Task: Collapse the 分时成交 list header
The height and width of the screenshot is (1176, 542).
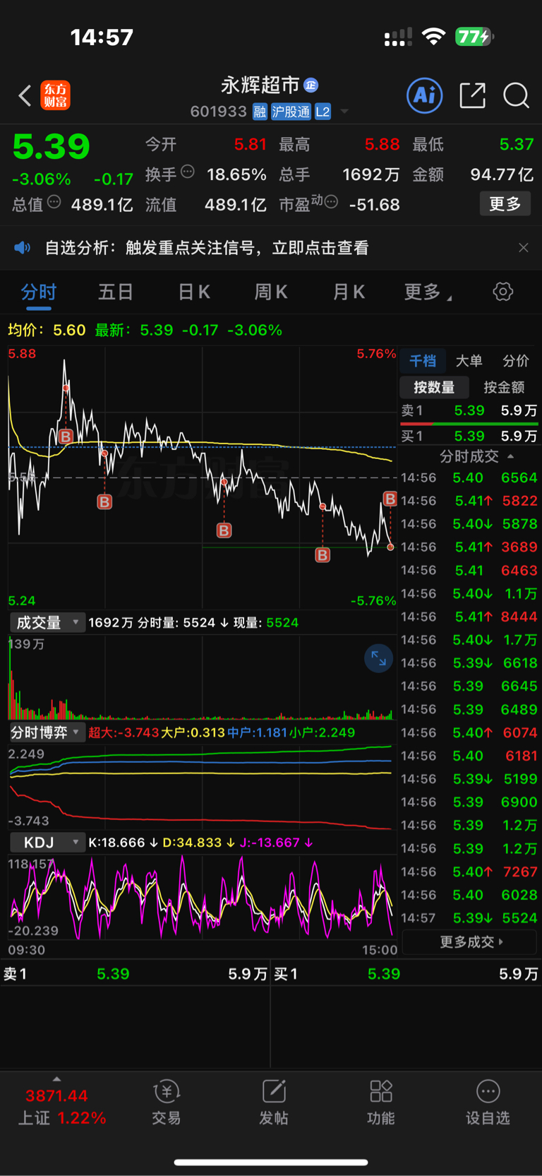Action: pos(476,456)
